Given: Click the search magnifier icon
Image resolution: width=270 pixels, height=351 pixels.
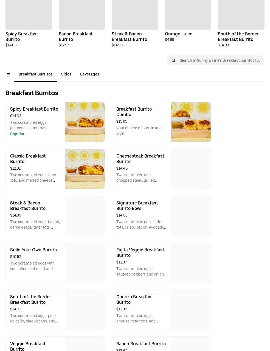Looking at the screenshot, I should pyautogui.click(x=173, y=60).
